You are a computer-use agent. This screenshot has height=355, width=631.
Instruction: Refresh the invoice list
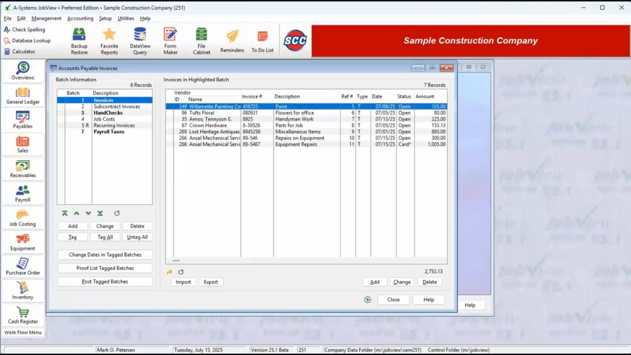[x=181, y=272]
